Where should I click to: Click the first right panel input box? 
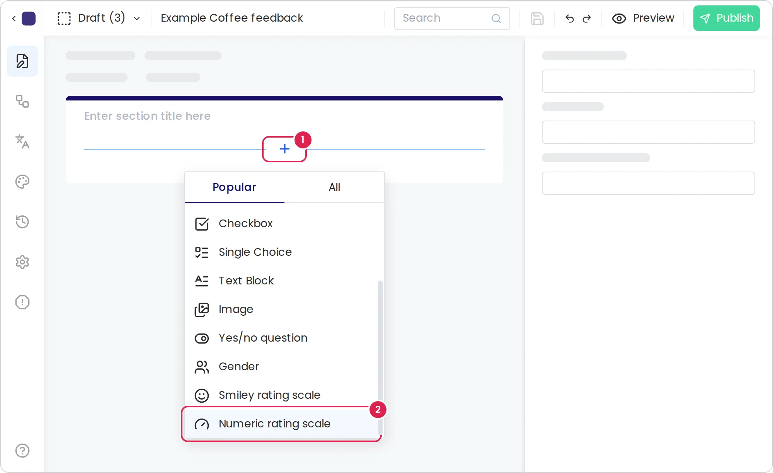tap(648, 81)
